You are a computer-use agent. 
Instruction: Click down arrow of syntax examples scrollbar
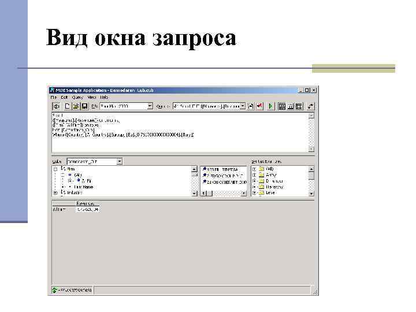click(x=311, y=194)
